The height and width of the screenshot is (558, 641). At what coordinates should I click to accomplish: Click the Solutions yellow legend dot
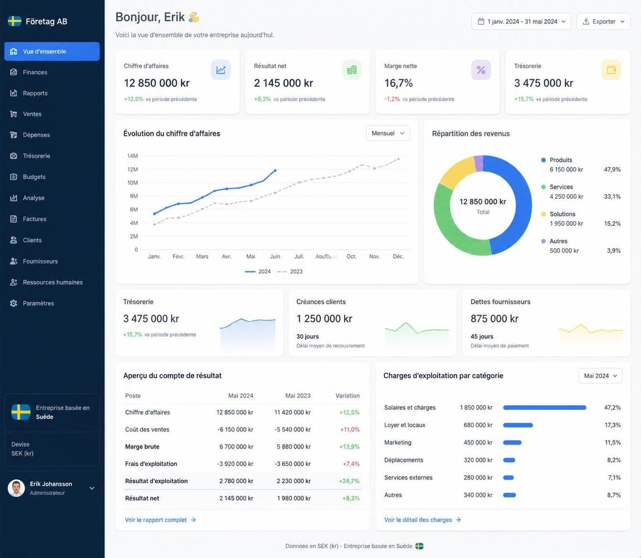click(x=543, y=214)
